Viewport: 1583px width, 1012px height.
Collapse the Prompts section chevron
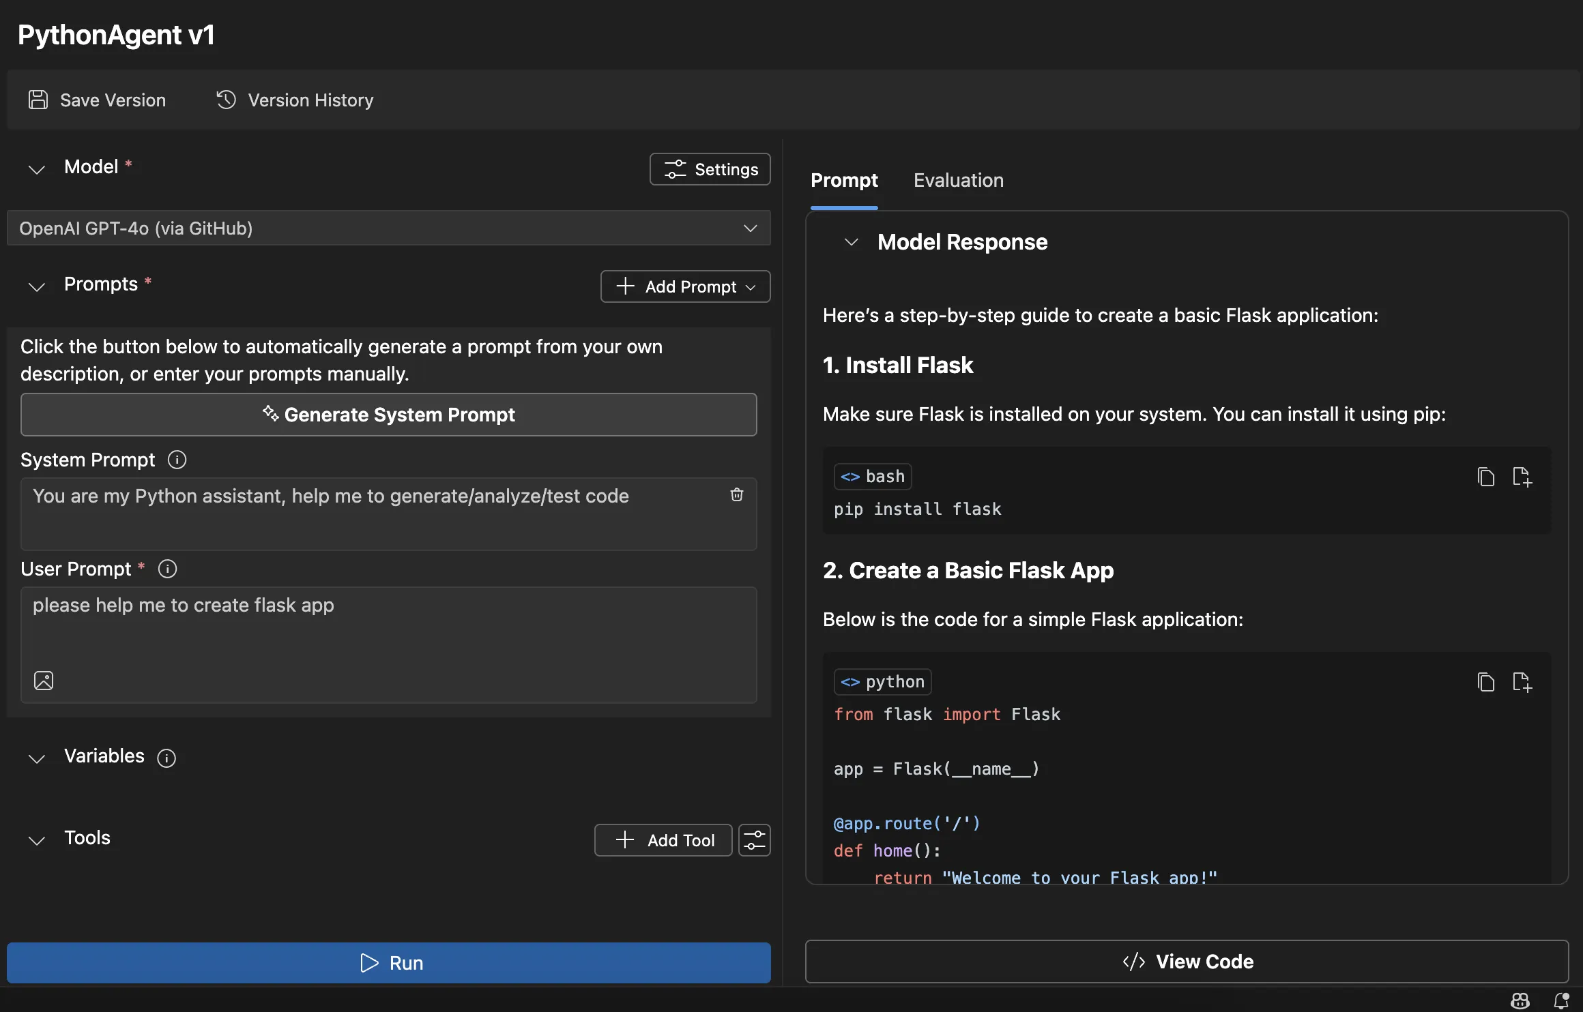[x=37, y=286]
